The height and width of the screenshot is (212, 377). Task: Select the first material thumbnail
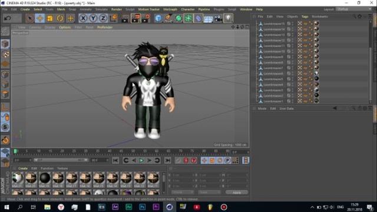(18, 179)
